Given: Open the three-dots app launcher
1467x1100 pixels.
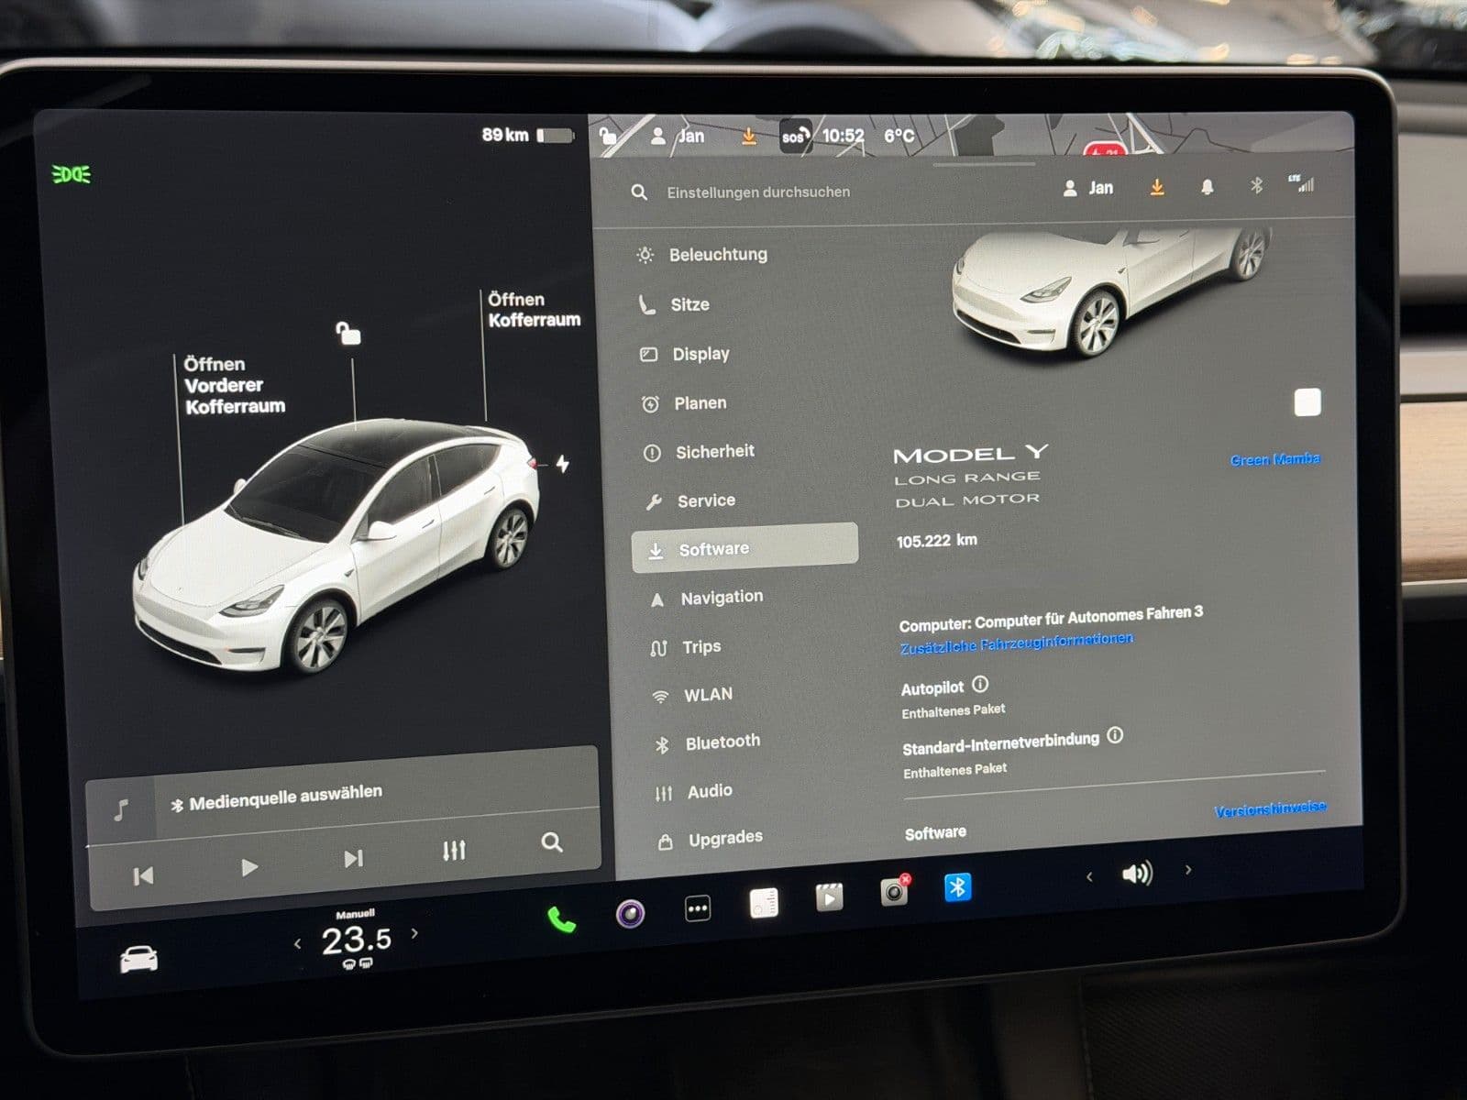Looking at the screenshot, I should (698, 909).
